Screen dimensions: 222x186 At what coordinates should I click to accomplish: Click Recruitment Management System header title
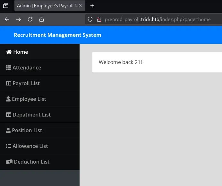pos(57,35)
